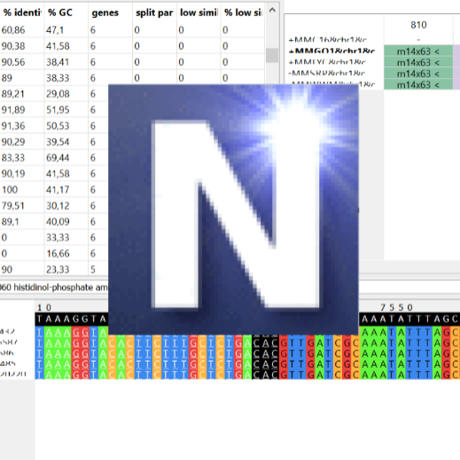Click the split par column header
The height and width of the screenshot is (460, 460).
pyautogui.click(x=154, y=12)
